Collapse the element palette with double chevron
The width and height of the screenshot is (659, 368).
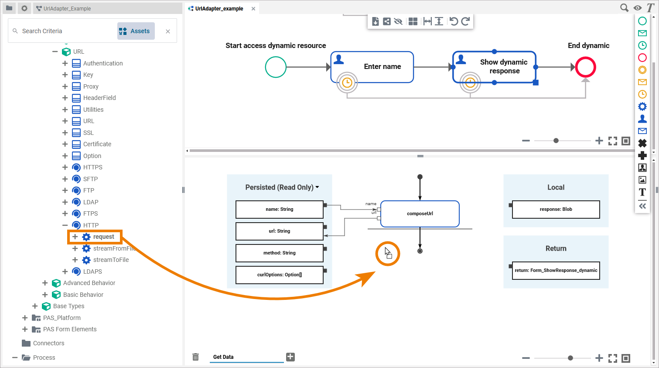pos(642,206)
